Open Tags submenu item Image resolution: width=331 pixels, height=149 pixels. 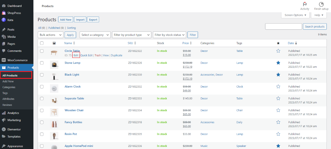point(5,93)
